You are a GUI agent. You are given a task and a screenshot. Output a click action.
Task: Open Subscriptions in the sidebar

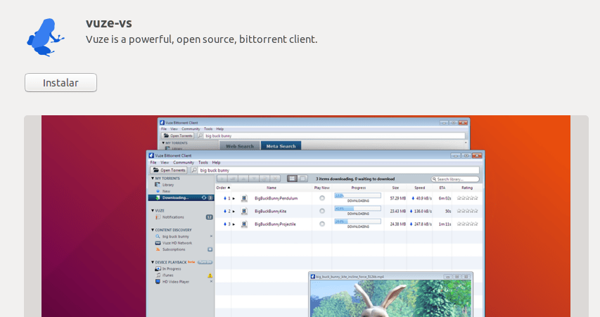pos(173,250)
